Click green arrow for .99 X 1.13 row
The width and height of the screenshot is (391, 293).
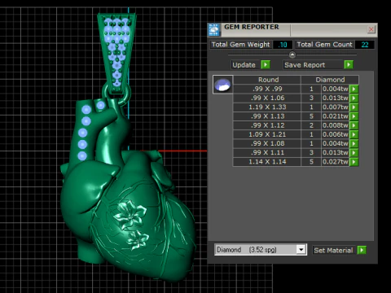(x=354, y=116)
